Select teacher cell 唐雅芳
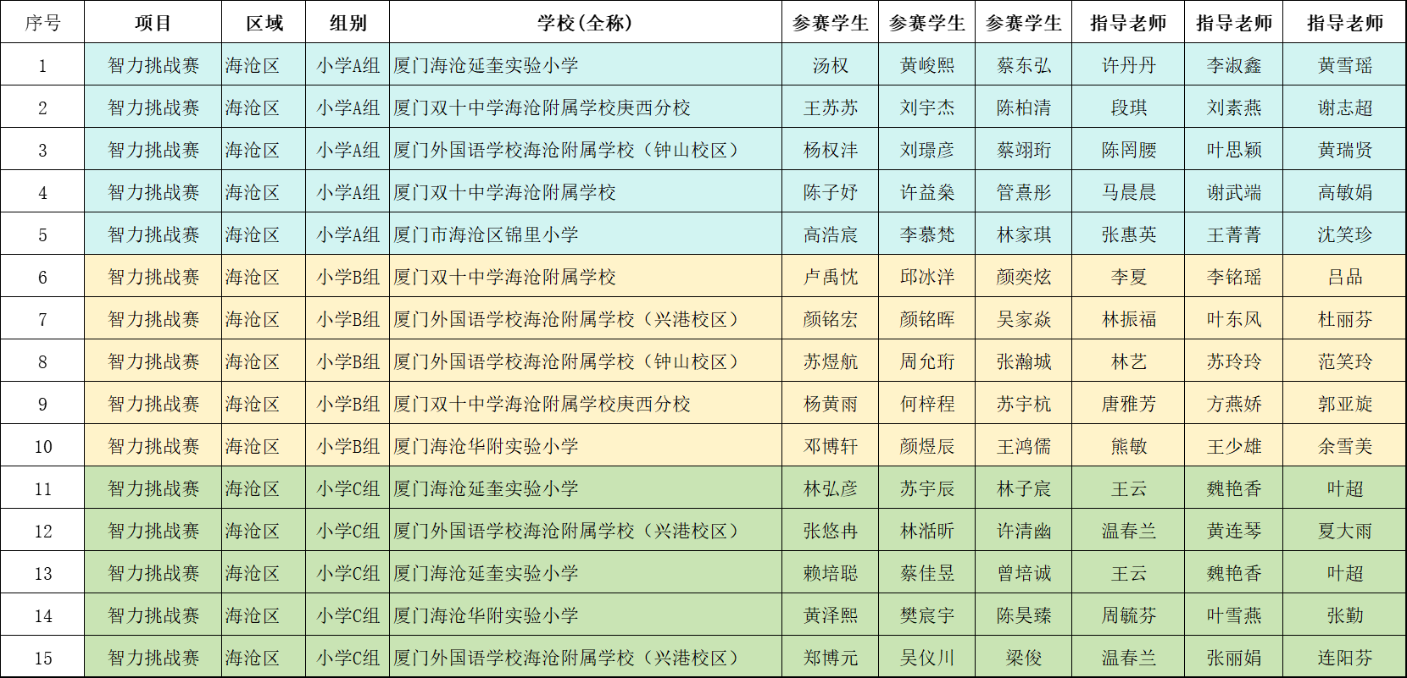 pos(1128,404)
